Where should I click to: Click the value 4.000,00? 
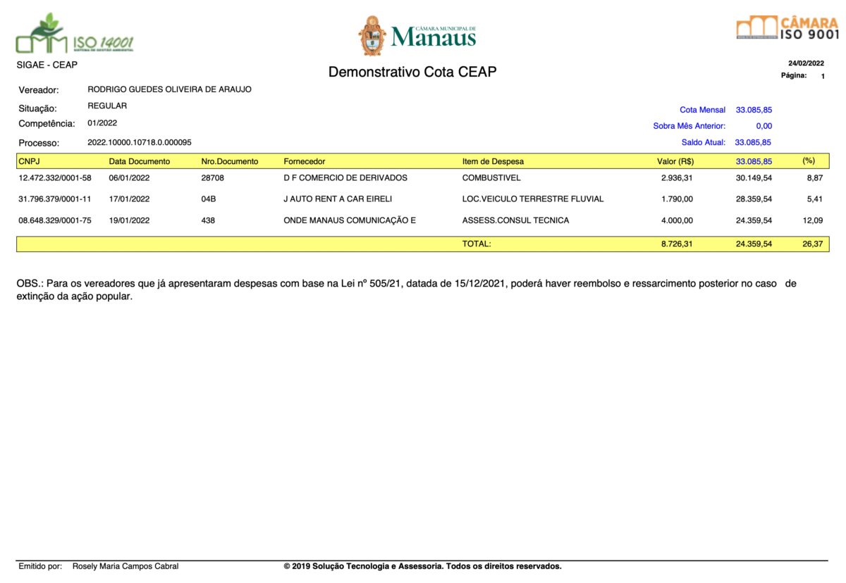pyautogui.click(x=677, y=220)
